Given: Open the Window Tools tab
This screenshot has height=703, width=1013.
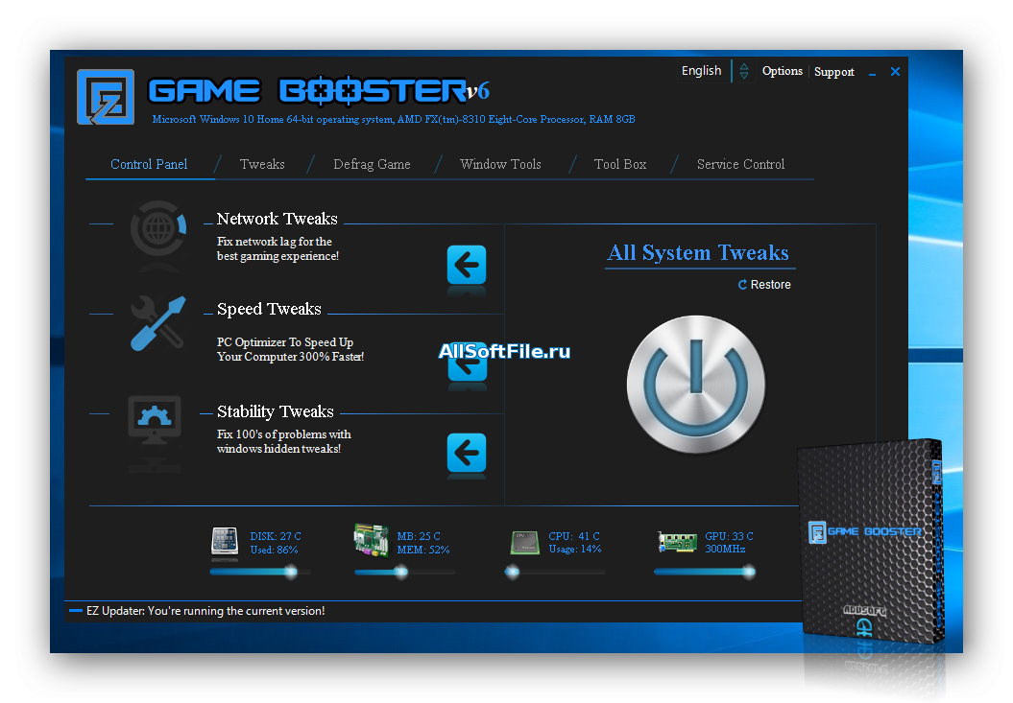Looking at the screenshot, I should 500,165.
